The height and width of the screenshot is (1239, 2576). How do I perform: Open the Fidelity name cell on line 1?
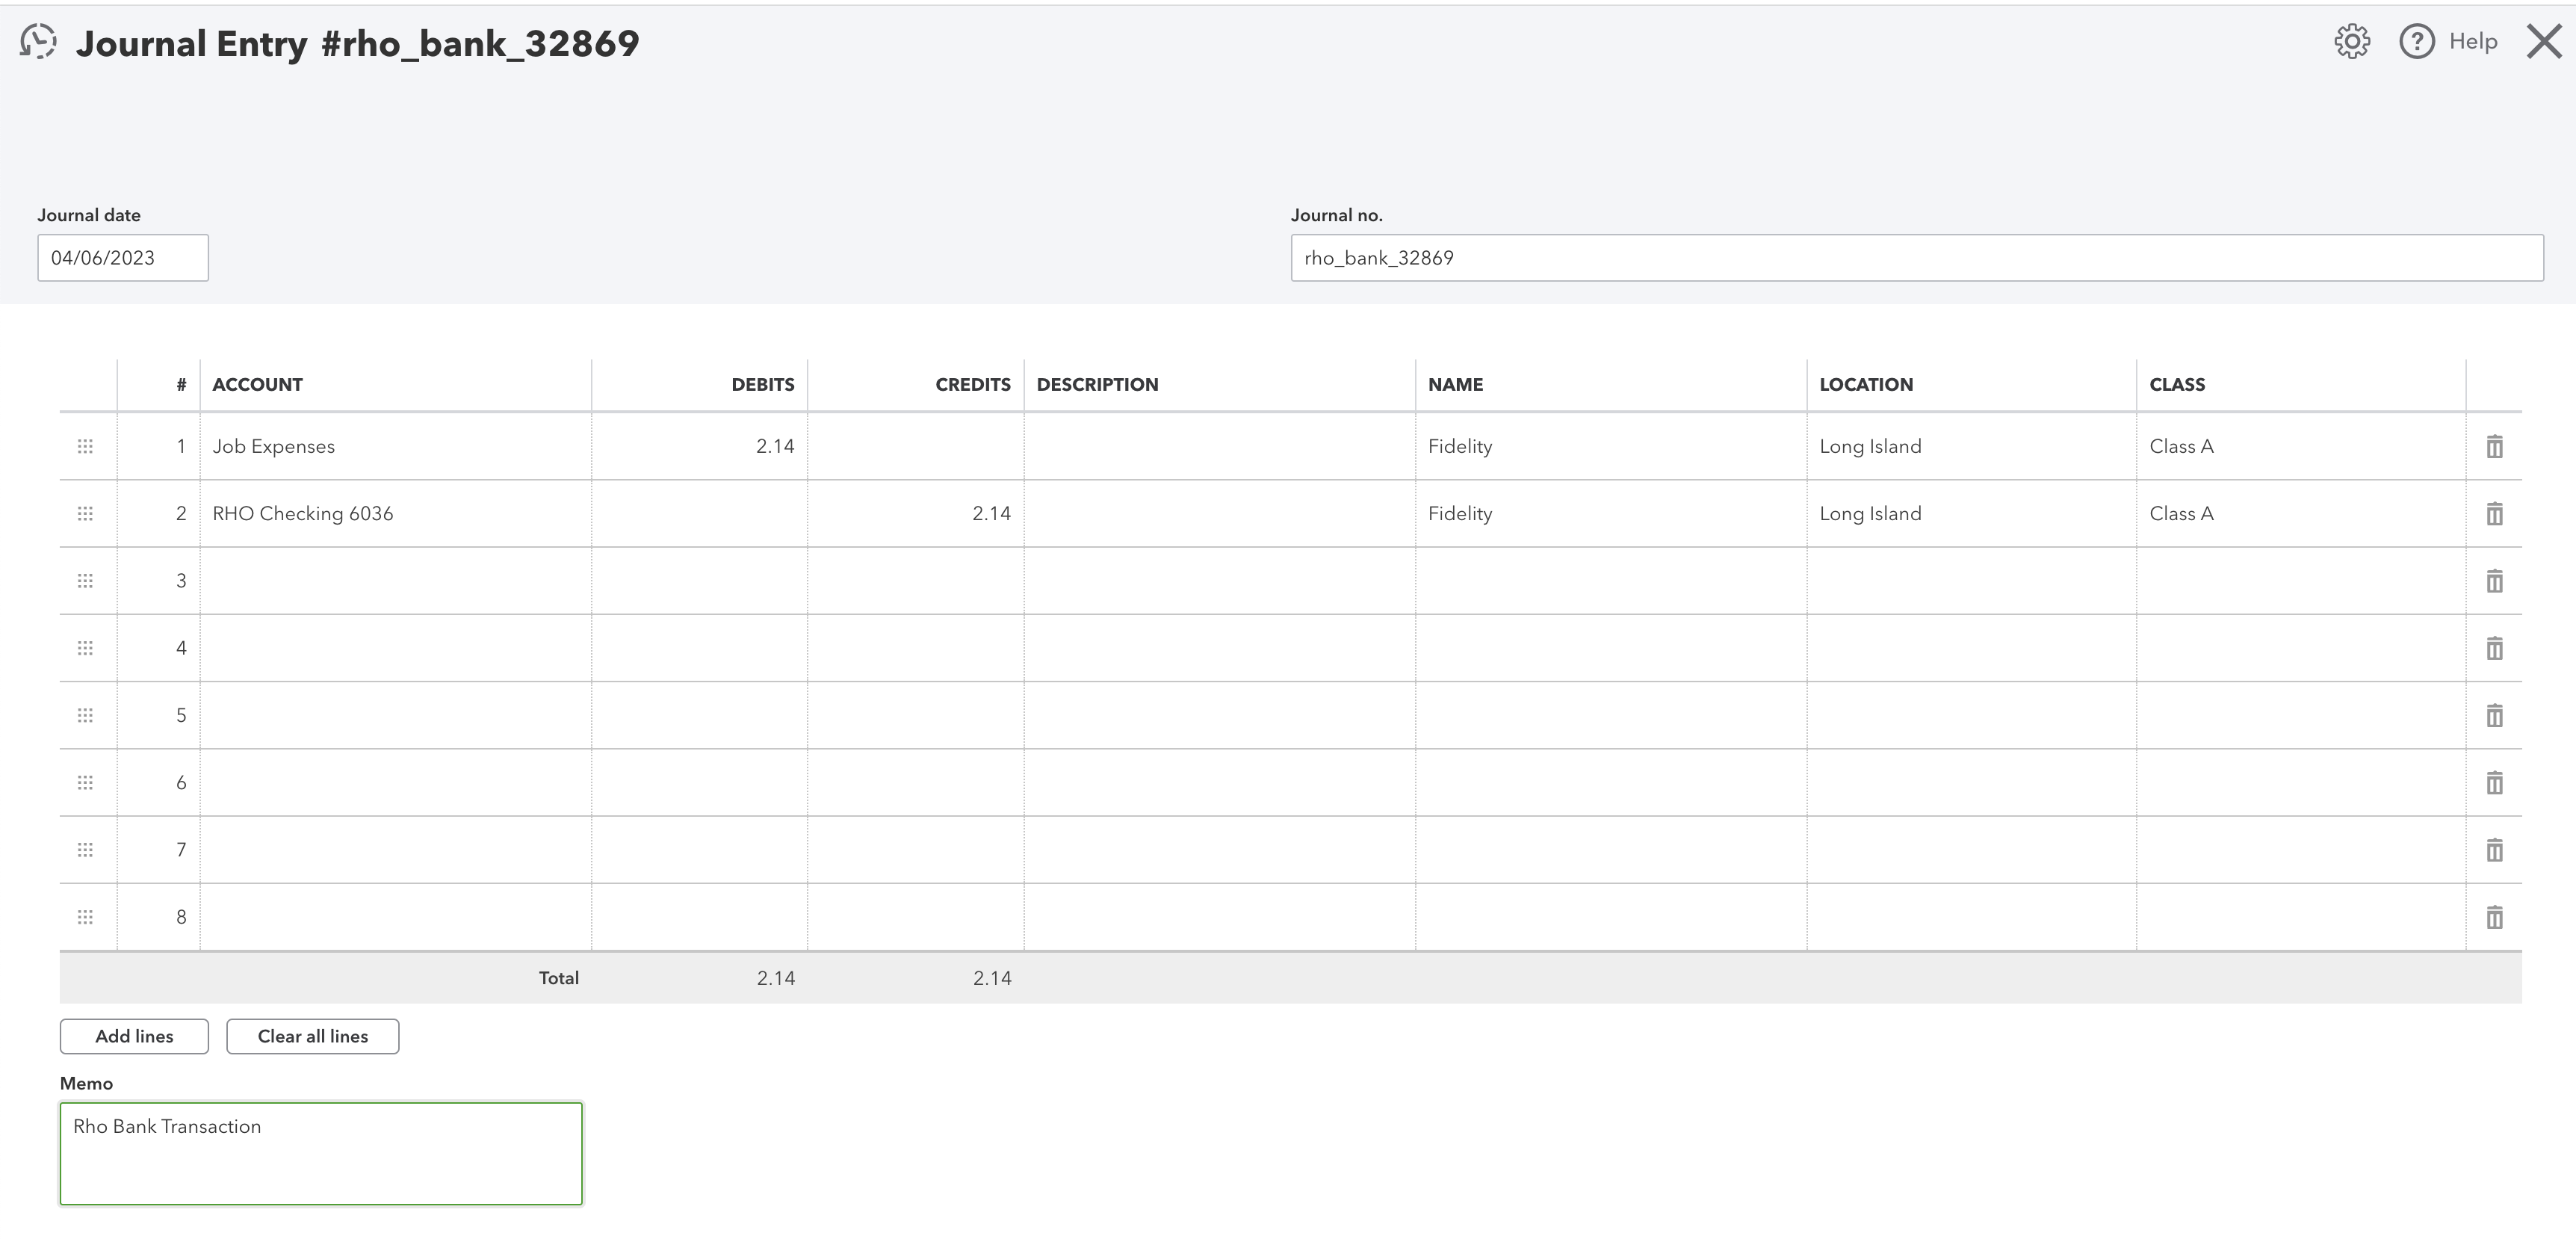(1611, 446)
